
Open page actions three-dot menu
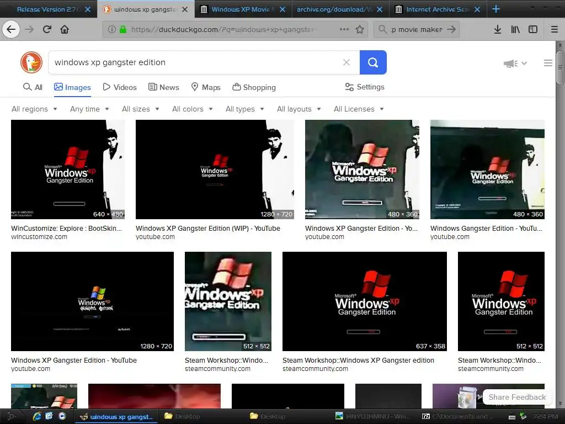(344, 30)
